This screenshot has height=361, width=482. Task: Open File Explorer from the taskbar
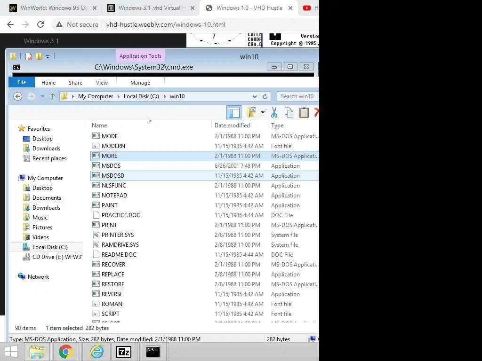point(37,352)
